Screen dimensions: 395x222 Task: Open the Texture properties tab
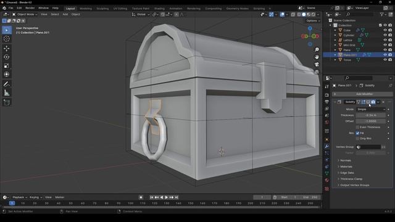(x=326, y=189)
